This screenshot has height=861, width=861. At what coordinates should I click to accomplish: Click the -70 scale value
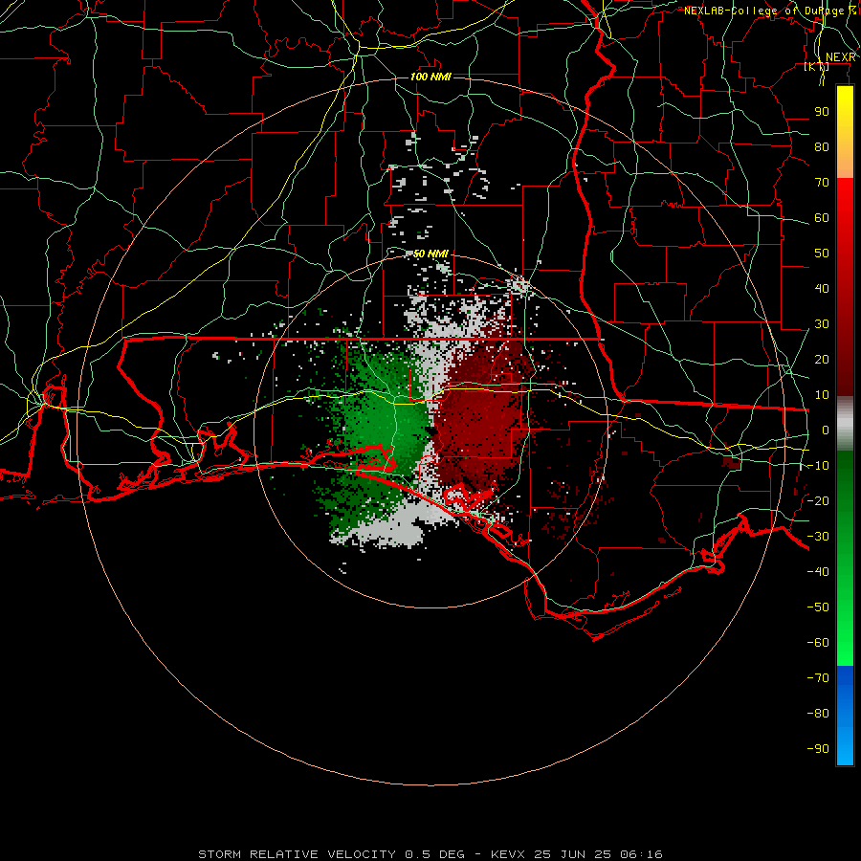[x=818, y=677]
